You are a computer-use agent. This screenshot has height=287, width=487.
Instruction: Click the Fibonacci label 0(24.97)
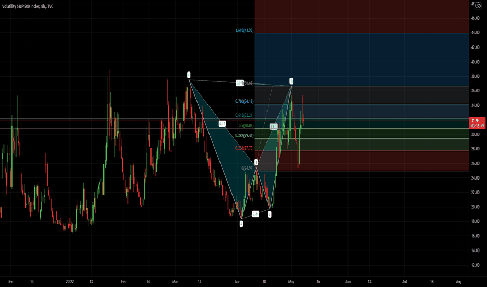tap(248, 168)
